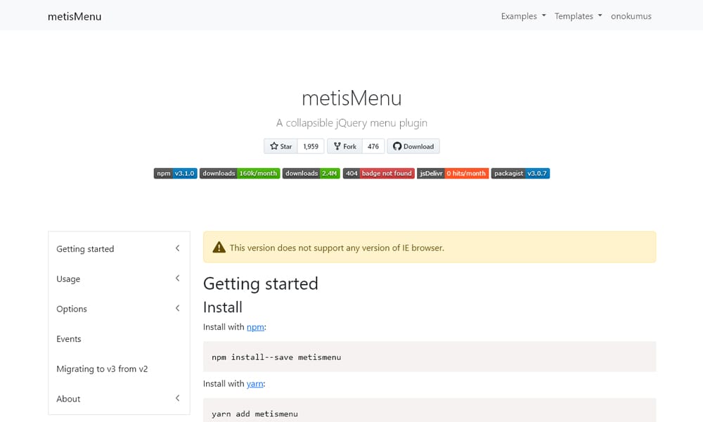Click 'A collapsible jQuery menu plugin' subtitle
This screenshot has height=422, width=703.
351,123
